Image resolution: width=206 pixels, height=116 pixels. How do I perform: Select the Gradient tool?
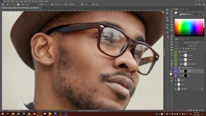172,44
